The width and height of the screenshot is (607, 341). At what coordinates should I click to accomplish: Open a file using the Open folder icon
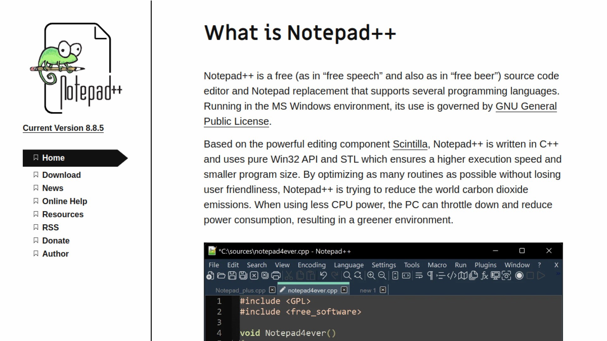[221, 276]
